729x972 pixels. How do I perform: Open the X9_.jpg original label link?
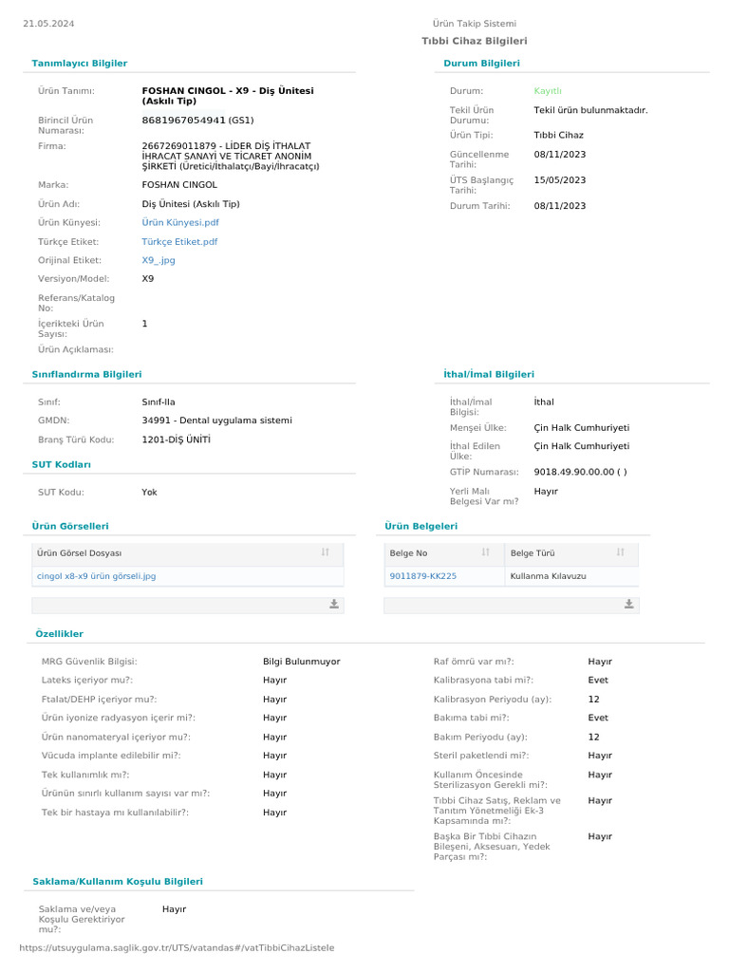159,260
